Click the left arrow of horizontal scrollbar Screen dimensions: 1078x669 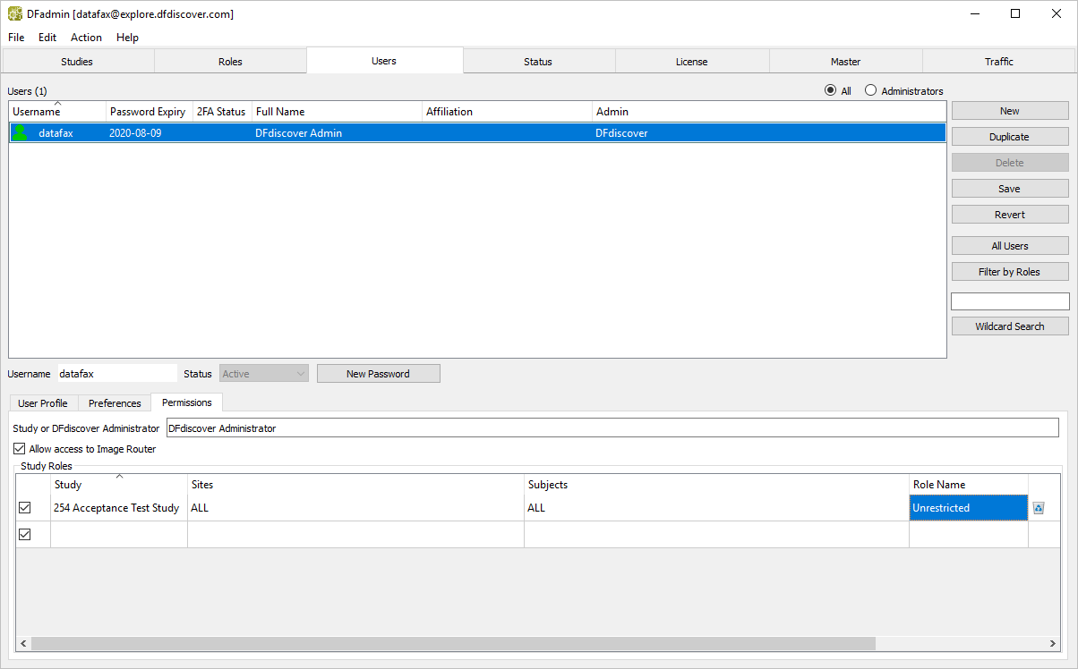click(24, 644)
